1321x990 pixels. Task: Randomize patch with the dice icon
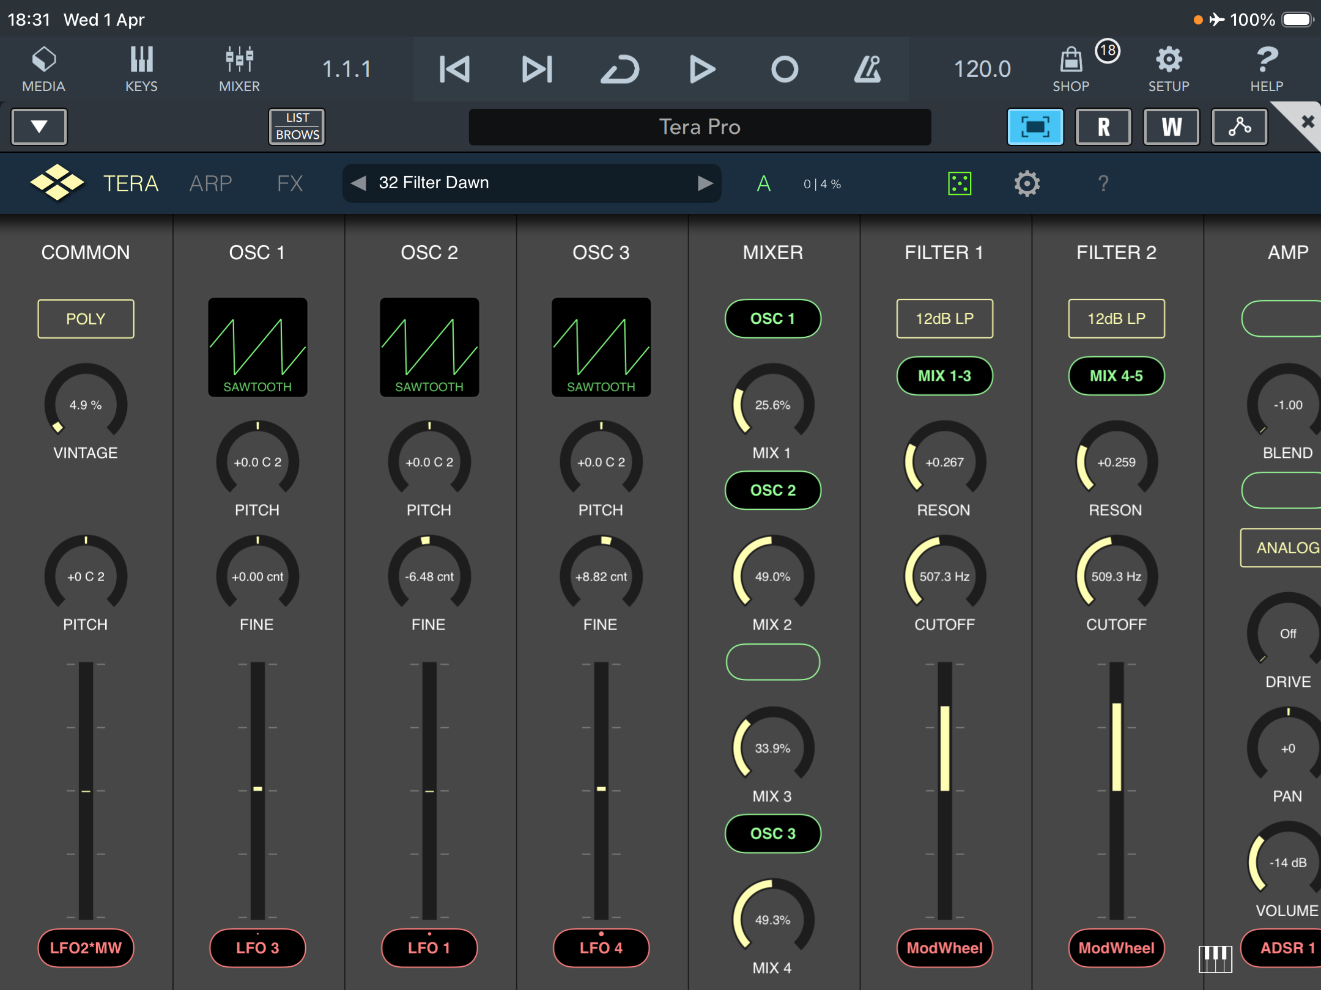click(960, 183)
